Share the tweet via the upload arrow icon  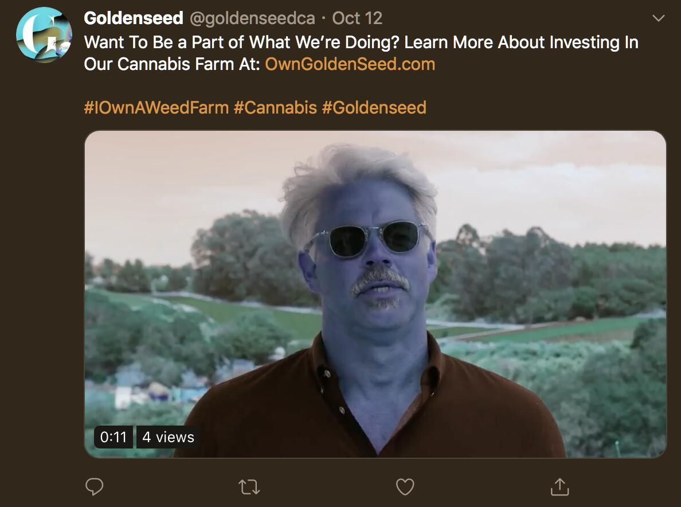click(560, 486)
